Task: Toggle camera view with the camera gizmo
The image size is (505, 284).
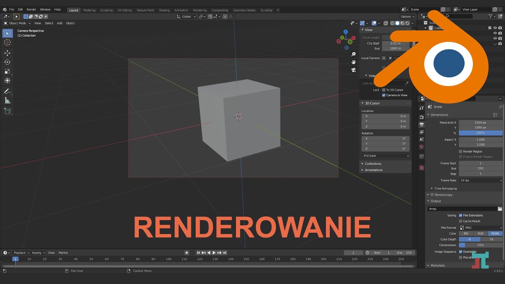Action: 353,70
